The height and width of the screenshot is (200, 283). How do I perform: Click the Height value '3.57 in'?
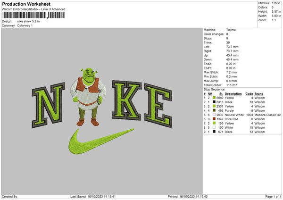click(276, 11)
